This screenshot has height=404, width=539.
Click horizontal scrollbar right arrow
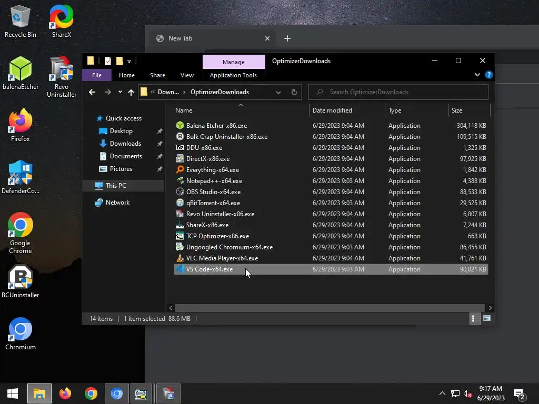490,308
